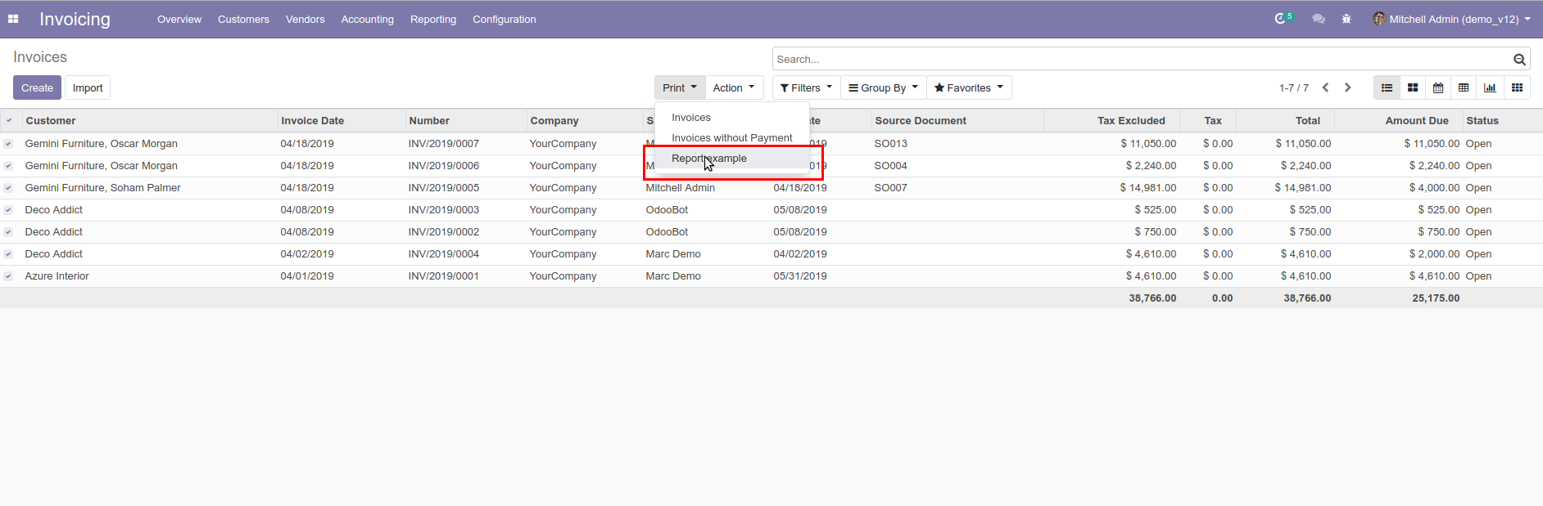
Task: Go to next page of records
Action: [x=1347, y=87]
